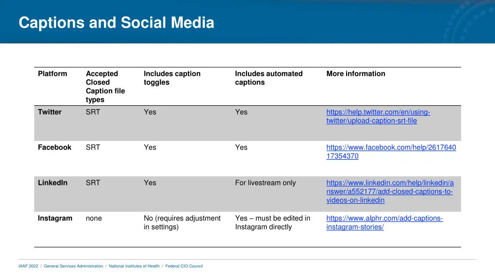The height and width of the screenshot is (278, 495).
Task: Click the SRT cell in the LinkedIn row
Action: click(x=93, y=183)
